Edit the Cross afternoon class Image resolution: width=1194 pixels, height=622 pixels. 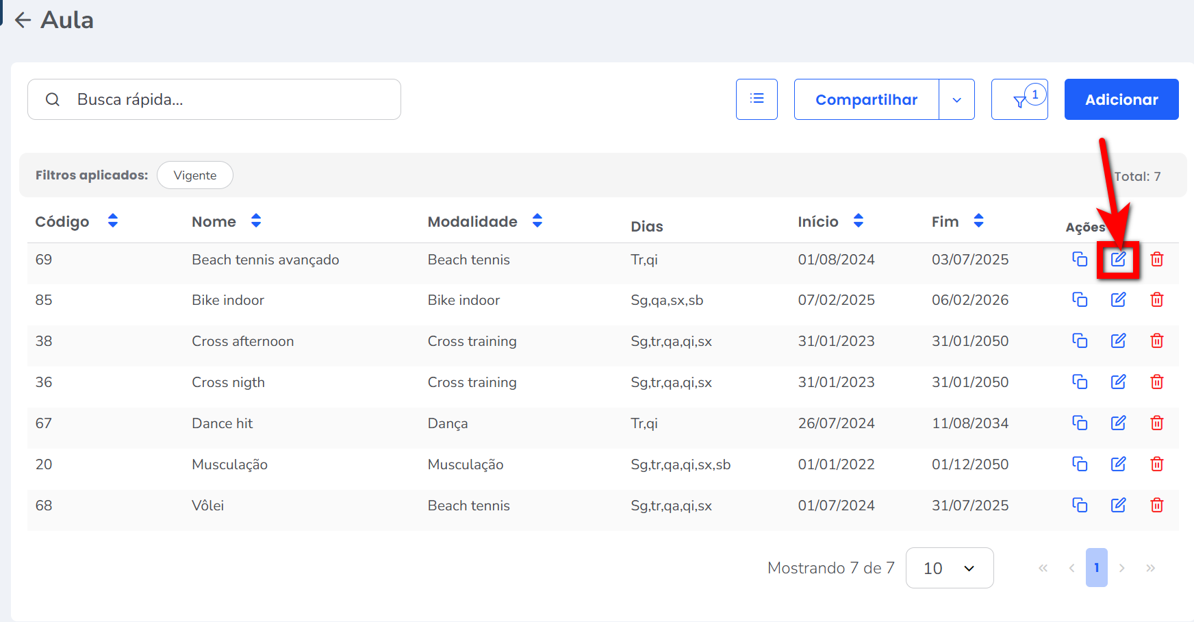point(1118,340)
